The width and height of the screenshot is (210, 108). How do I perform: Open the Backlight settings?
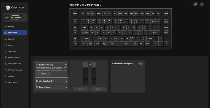(x=15, y=39)
